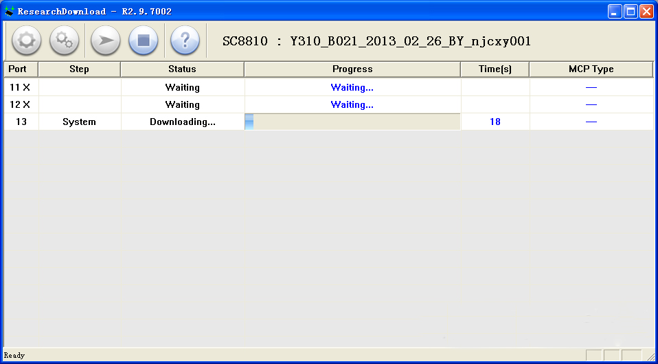Click the Progress column header
This screenshot has width=658, height=364.
pos(352,69)
